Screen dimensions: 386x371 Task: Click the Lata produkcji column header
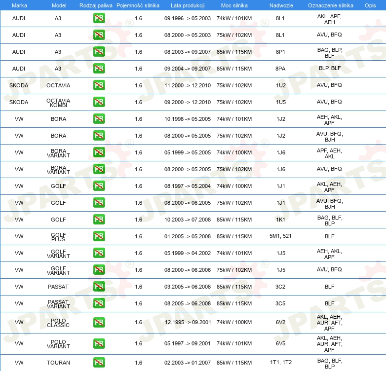point(188,5)
